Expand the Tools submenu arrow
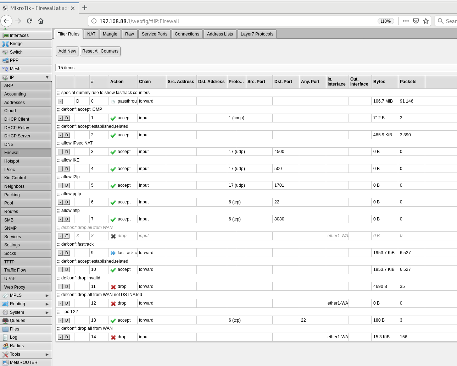The height and width of the screenshot is (366, 457). coord(47,355)
